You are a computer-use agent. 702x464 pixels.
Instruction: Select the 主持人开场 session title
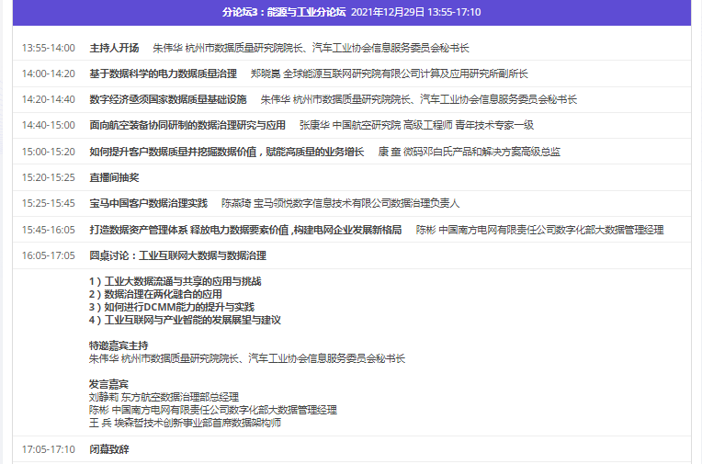[114, 48]
